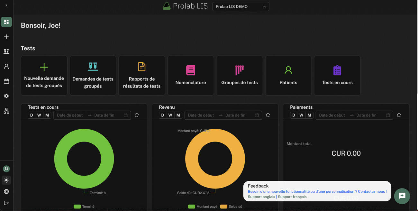Open the Prolab LIS DEMO organization selector
The image size is (418, 211).
(241, 6)
